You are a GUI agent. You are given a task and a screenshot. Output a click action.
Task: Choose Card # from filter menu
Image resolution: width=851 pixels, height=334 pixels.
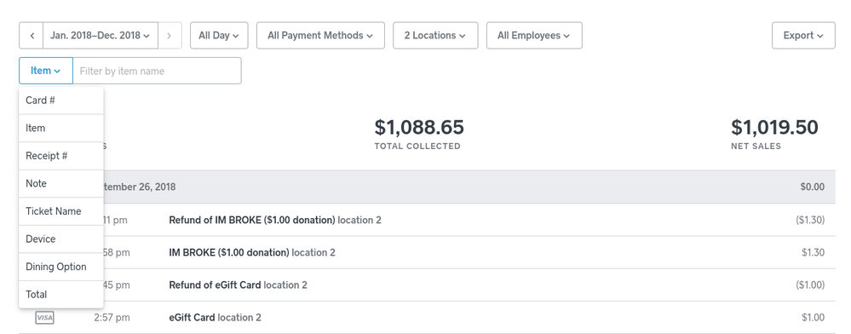60,101
